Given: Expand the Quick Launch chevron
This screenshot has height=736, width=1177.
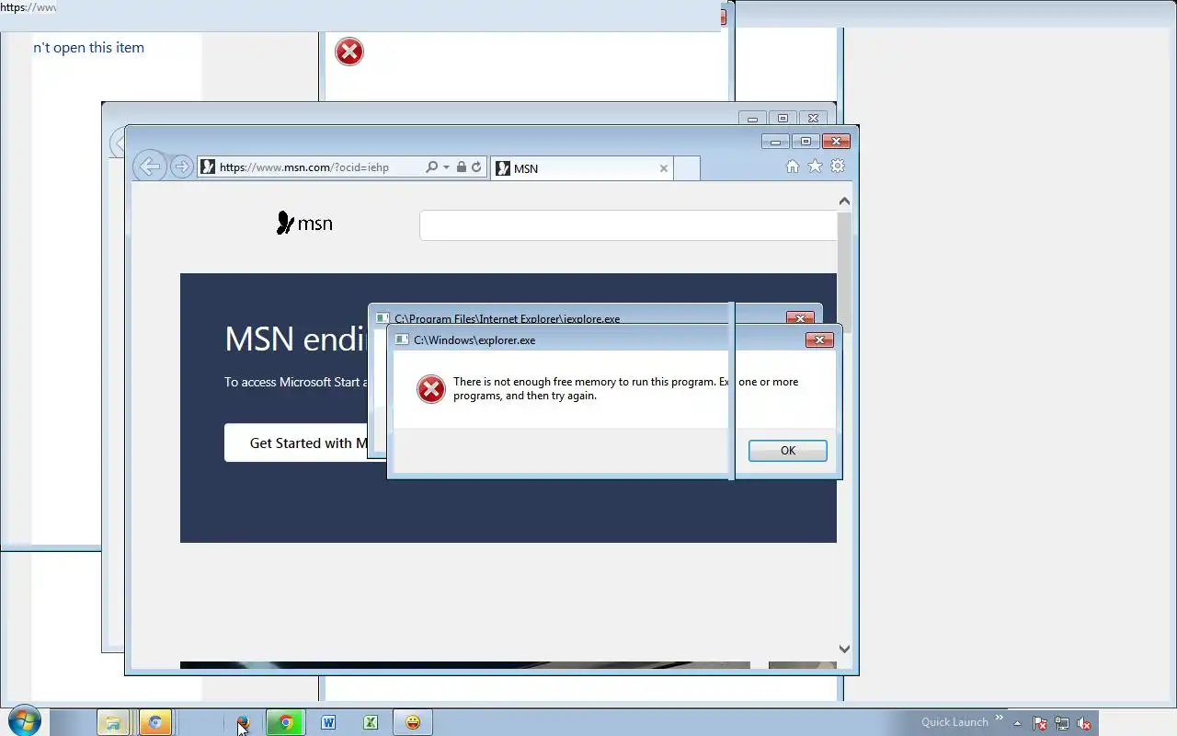Looking at the screenshot, I should coord(1000,718).
